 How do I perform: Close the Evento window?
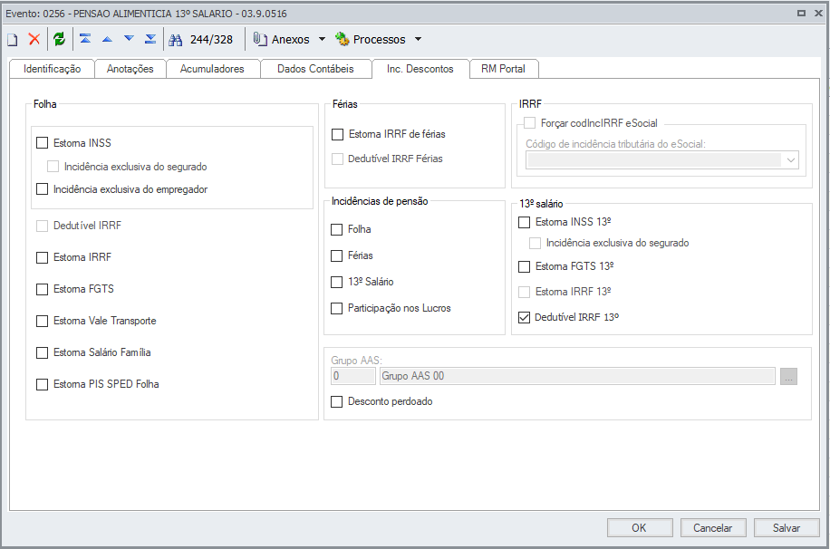[818, 14]
